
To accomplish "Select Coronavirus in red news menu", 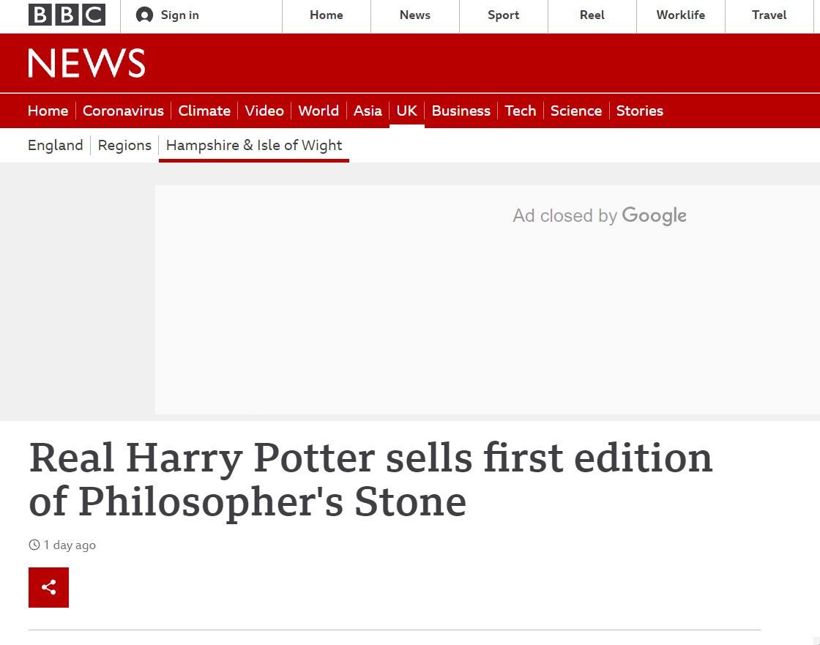I will point(124,111).
